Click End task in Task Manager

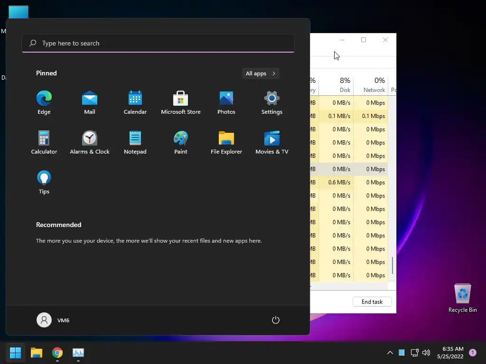(x=372, y=302)
